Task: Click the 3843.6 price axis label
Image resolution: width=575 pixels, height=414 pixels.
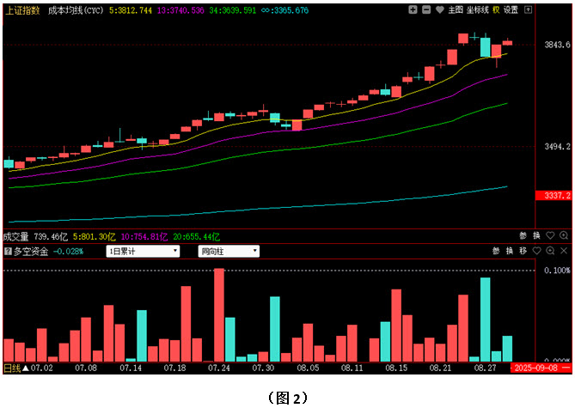Action: pyautogui.click(x=558, y=45)
